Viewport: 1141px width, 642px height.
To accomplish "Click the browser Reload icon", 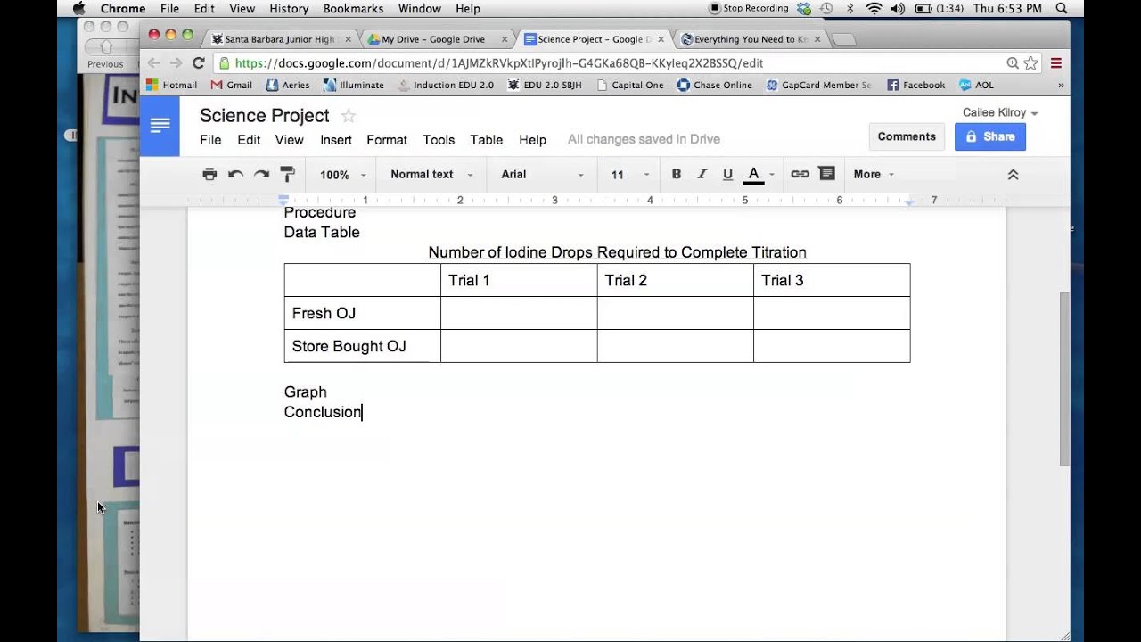I will tap(199, 63).
